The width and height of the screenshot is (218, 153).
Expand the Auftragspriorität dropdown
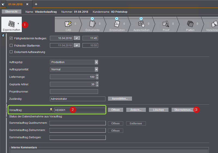pyautogui.click(x=96, y=70)
